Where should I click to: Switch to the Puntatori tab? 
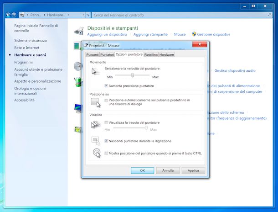tap(107, 55)
